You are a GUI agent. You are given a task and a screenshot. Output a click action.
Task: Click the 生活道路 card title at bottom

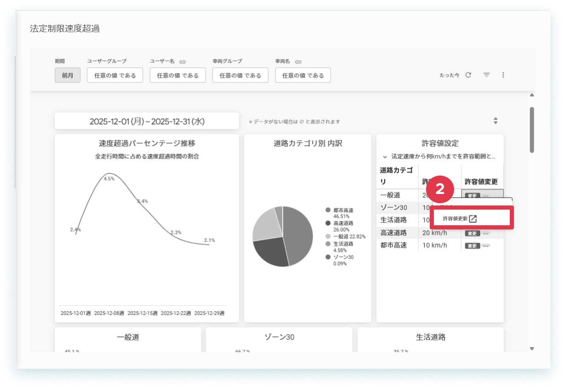coord(431,337)
